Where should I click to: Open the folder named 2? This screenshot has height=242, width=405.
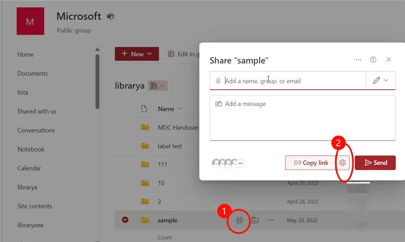point(159,201)
